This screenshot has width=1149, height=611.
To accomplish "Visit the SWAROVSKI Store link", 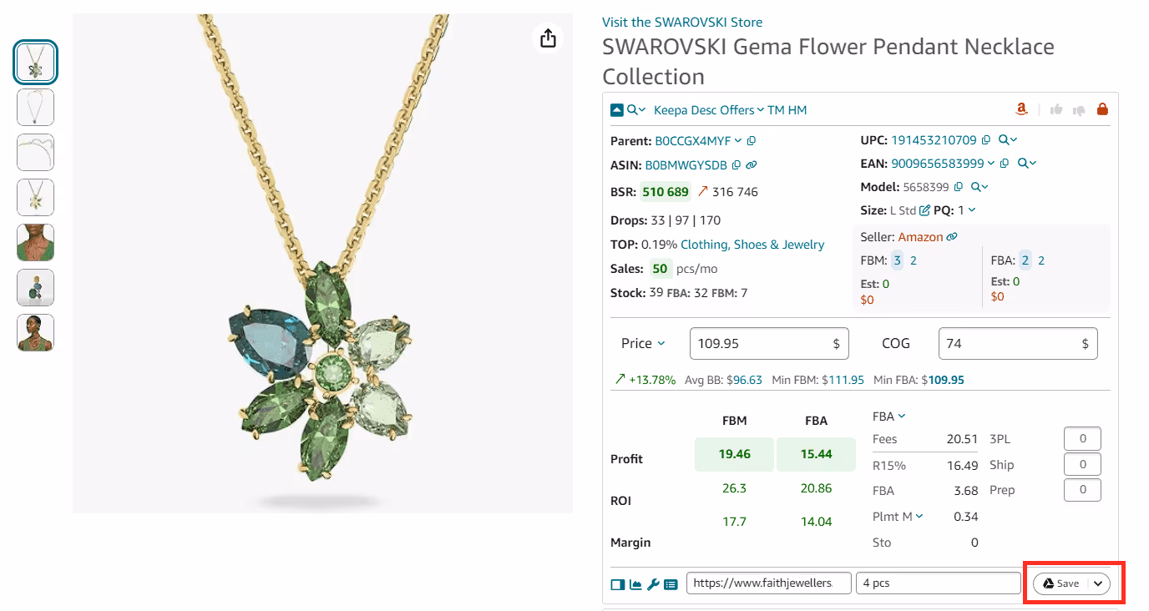I will pos(682,23).
